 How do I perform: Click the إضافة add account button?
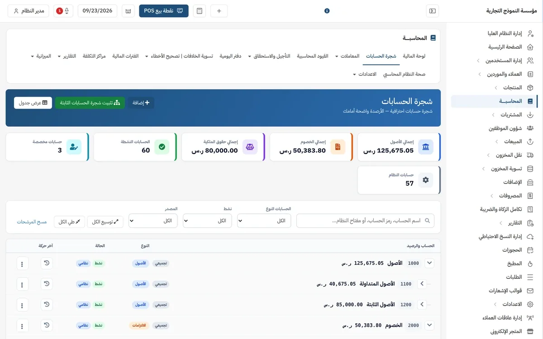click(x=141, y=103)
